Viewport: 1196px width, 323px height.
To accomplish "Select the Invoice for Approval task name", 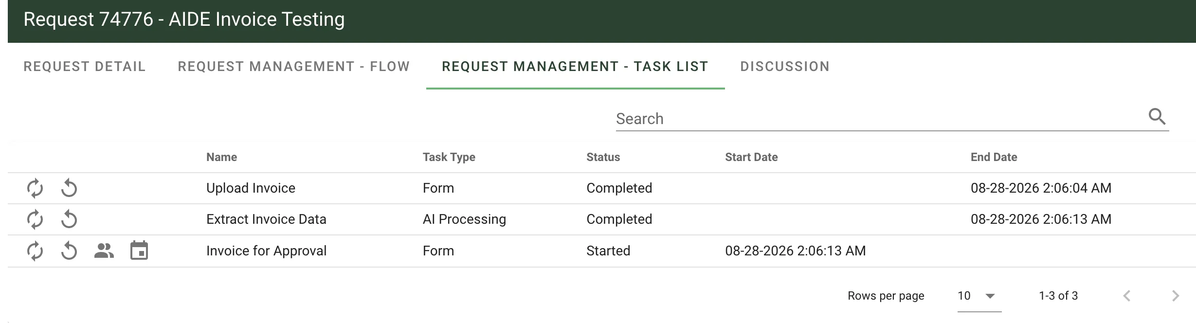I will 266,251.
